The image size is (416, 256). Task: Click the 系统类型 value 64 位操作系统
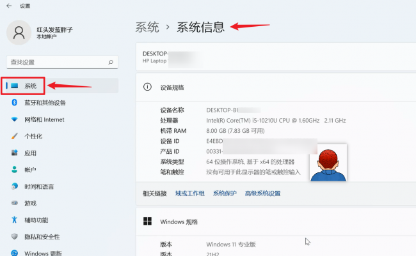pyautogui.click(x=250, y=162)
